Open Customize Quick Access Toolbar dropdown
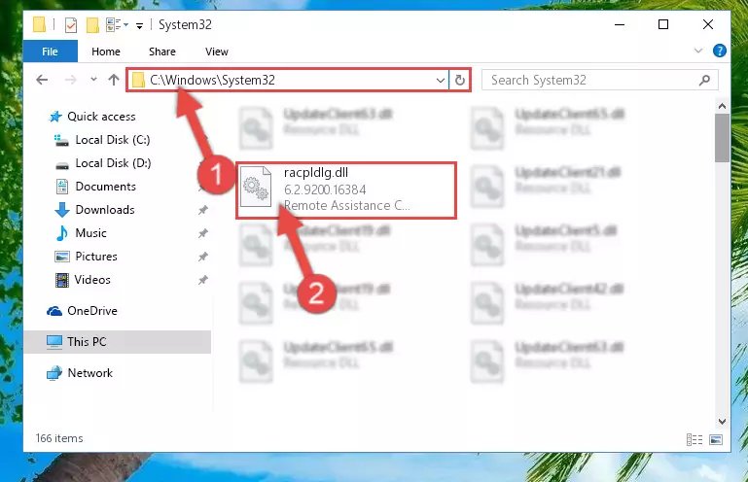 click(139, 25)
